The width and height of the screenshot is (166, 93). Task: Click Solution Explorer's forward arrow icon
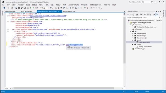(x=131, y=14)
